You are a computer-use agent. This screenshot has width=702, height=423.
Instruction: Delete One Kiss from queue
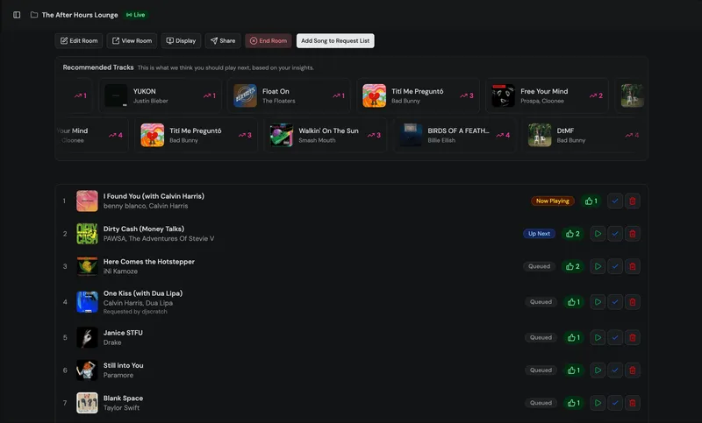point(633,302)
